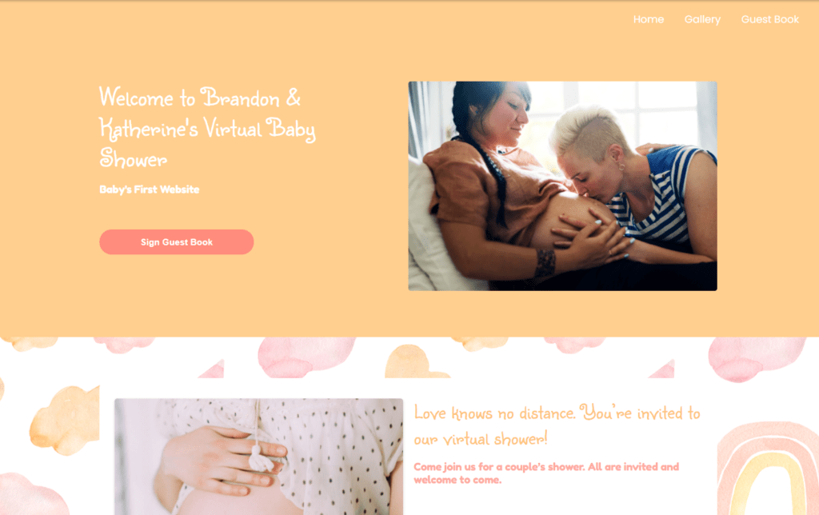This screenshot has width=819, height=515.
Task: Select the Baby's First Website subtitle
Action: (x=150, y=190)
